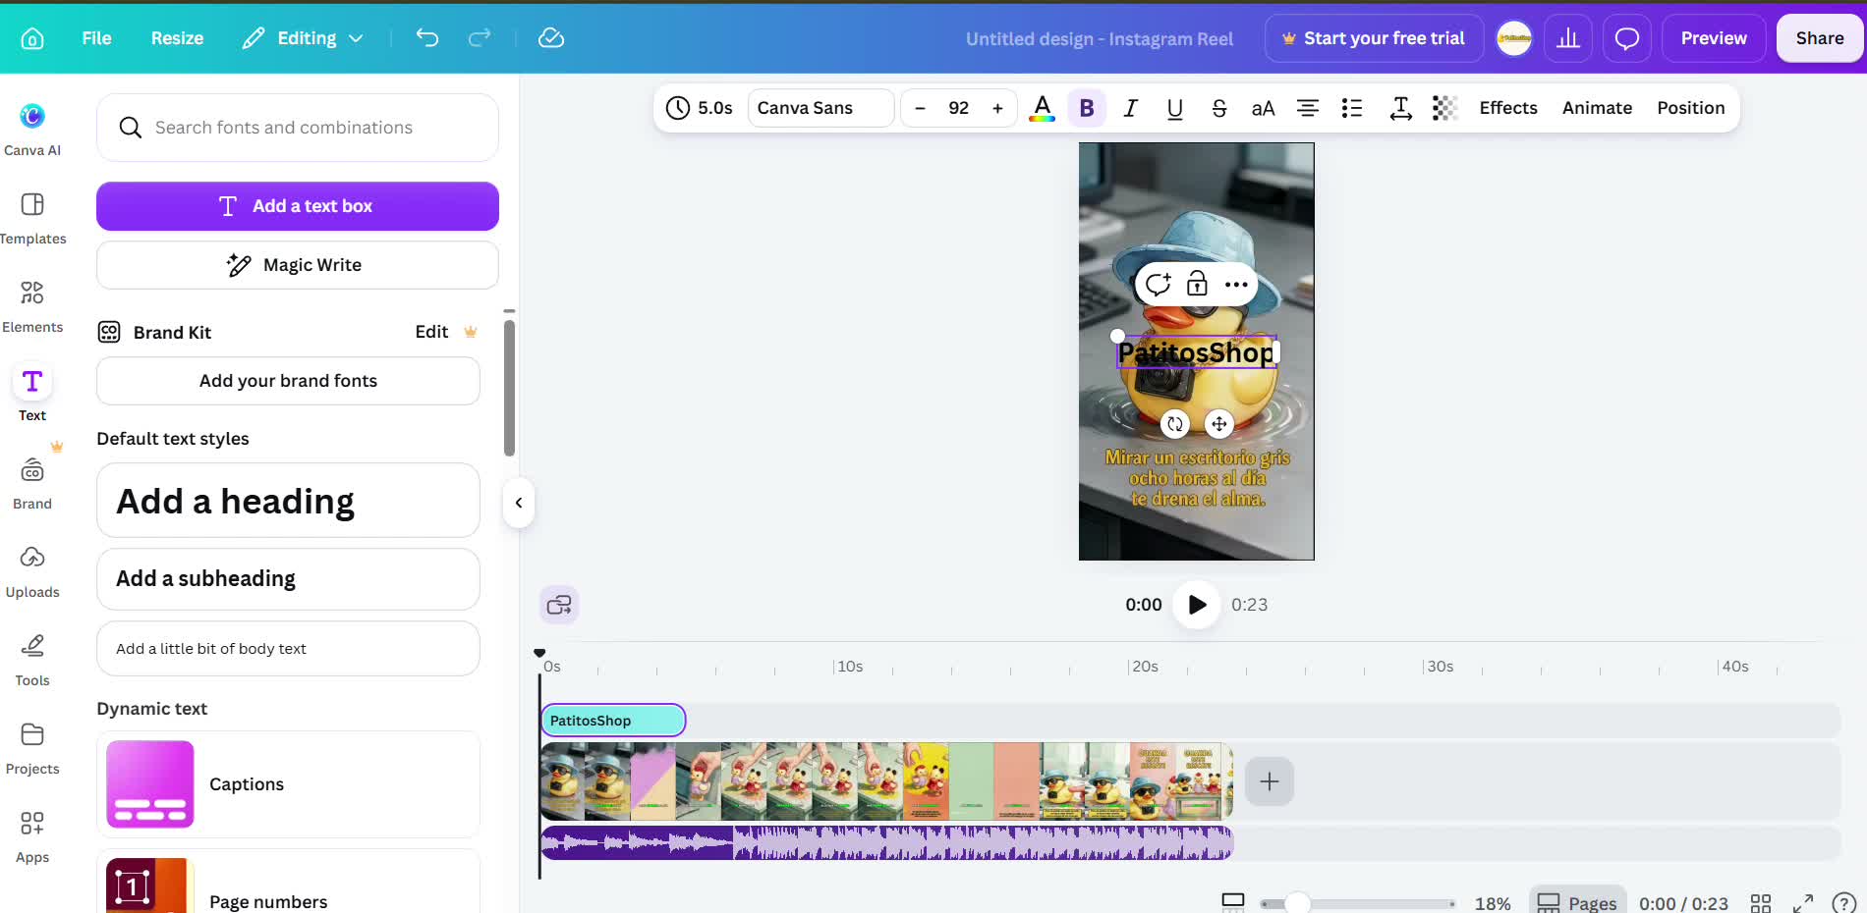The height and width of the screenshot is (913, 1867).
Task: Undo the last action
Action: point(427,38)
